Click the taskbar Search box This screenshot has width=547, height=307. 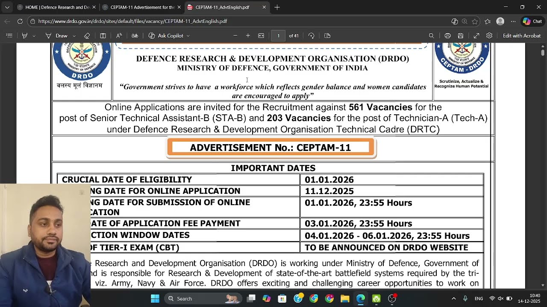click(x=203, y=298)
